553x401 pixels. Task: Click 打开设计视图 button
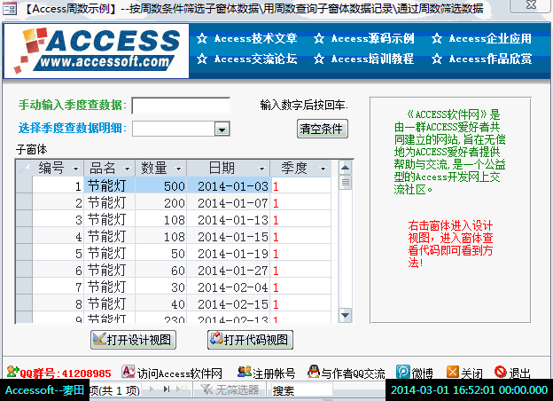coord(133,340)
